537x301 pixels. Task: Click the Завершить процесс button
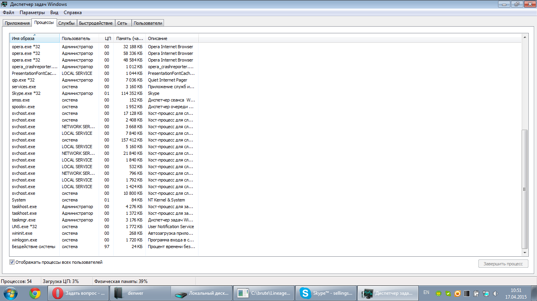[503, 264]
